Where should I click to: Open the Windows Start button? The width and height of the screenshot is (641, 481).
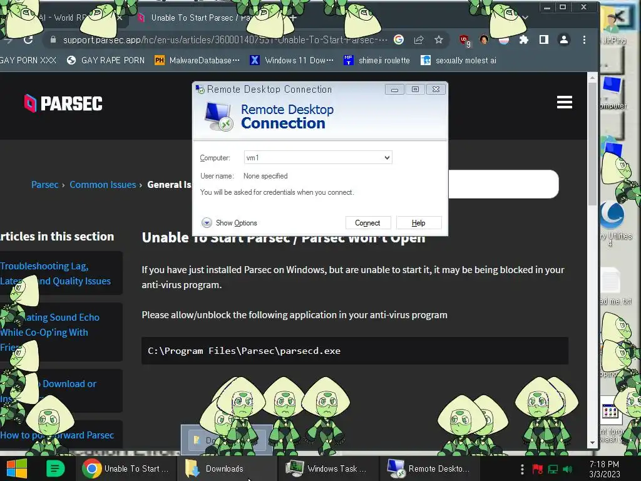click(x=17, y=468)
